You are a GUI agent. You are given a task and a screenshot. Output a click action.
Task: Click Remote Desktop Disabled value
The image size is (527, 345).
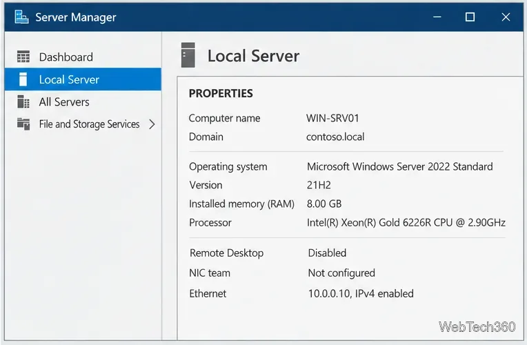coord(327,253)
